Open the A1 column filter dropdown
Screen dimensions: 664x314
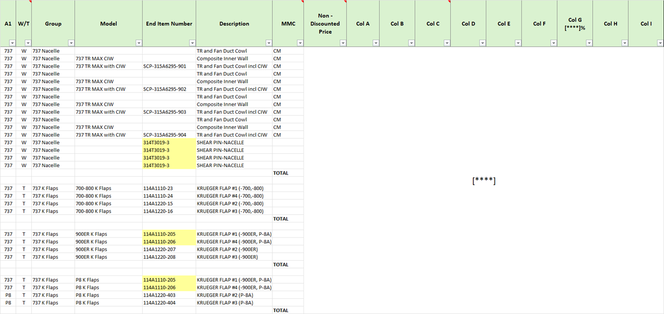point(12,43)
